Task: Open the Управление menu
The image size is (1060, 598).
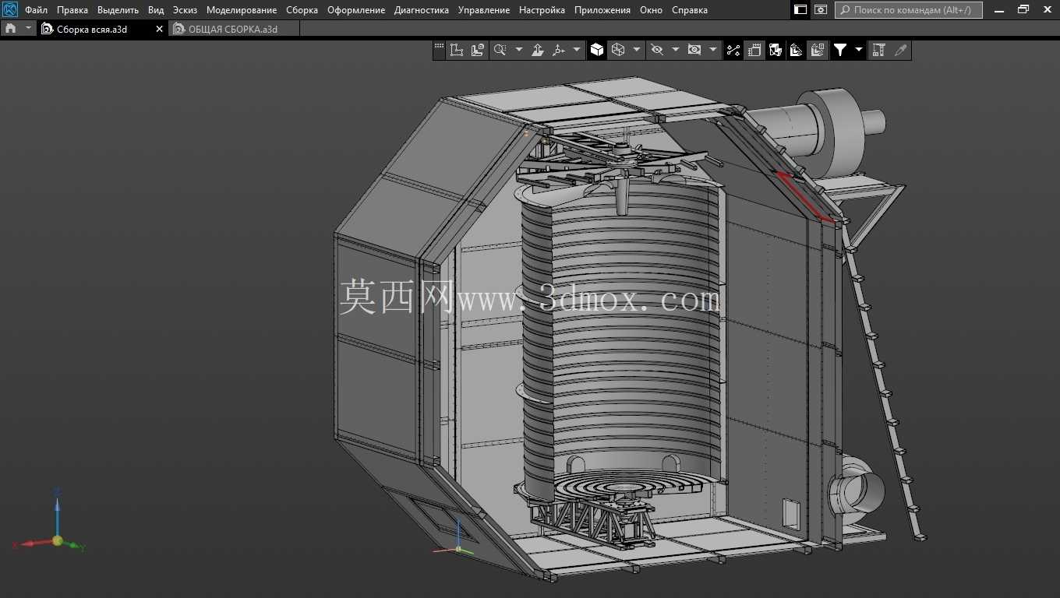Action: (484, 10)
